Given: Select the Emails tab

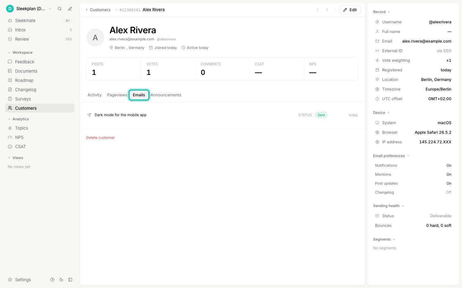Looking at the screenshot, I should point(139,95).
